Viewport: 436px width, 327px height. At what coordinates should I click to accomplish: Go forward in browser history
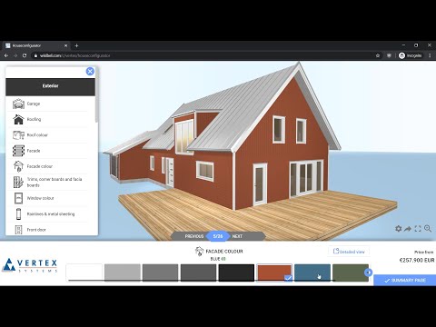tap(15, 55)
